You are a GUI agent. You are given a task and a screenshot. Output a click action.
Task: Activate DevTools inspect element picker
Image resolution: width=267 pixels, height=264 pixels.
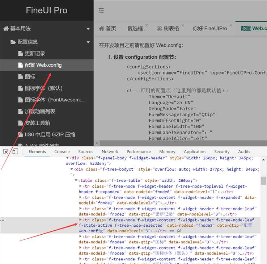coord(5,151)
